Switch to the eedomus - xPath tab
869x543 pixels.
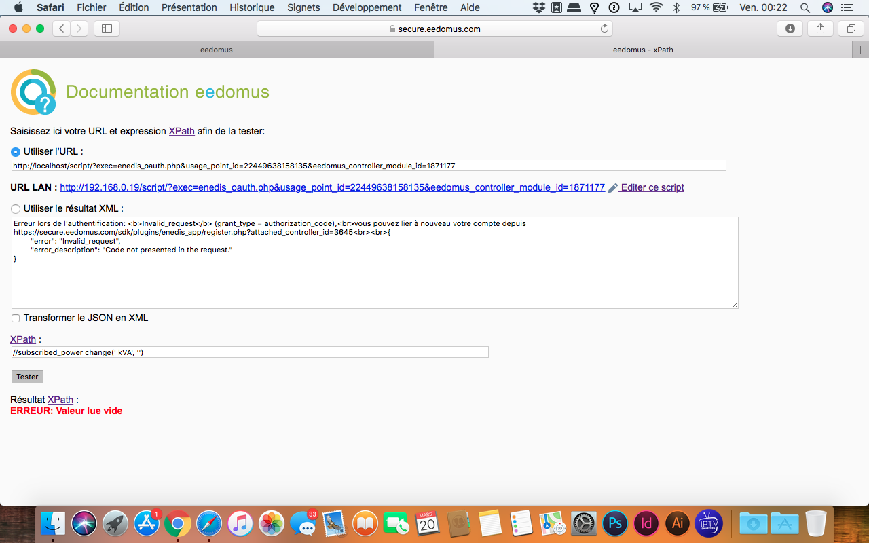tap(643, 50)
